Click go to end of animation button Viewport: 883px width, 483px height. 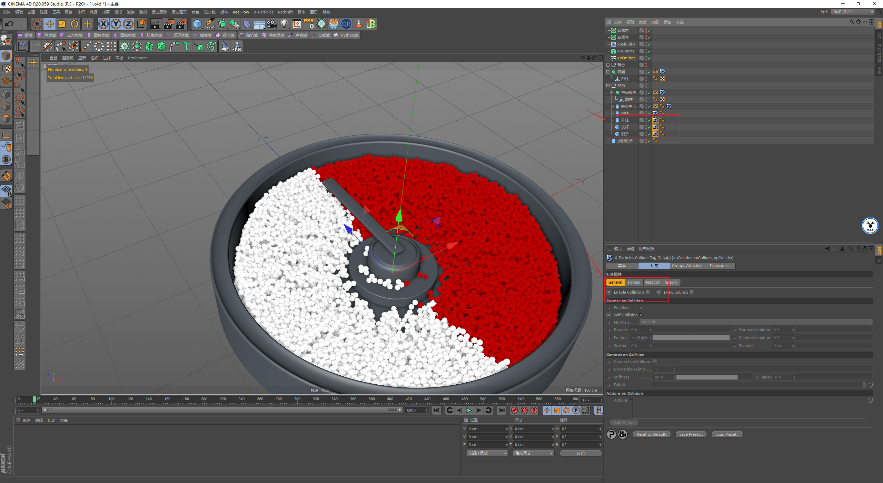click(x=502, y=410)
